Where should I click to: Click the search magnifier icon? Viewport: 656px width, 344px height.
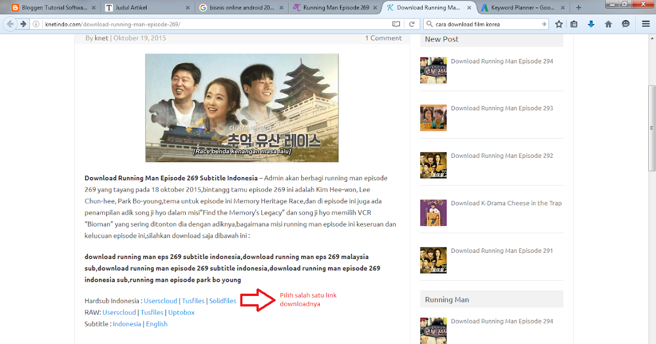[x=430, y=24]
